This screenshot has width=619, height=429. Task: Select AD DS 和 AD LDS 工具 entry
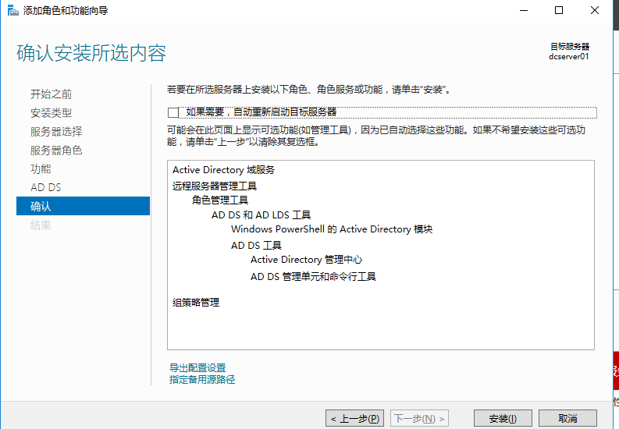261,215
